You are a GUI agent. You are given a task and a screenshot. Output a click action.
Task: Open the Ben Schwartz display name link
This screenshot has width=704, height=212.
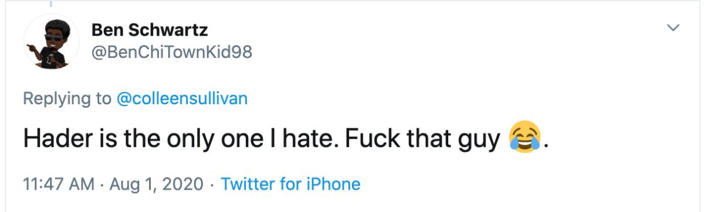(150, 29)
